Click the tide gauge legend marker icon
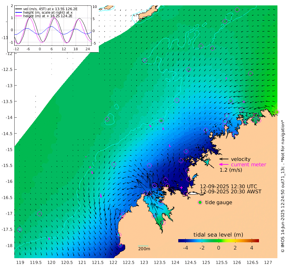 click(200, 203)
